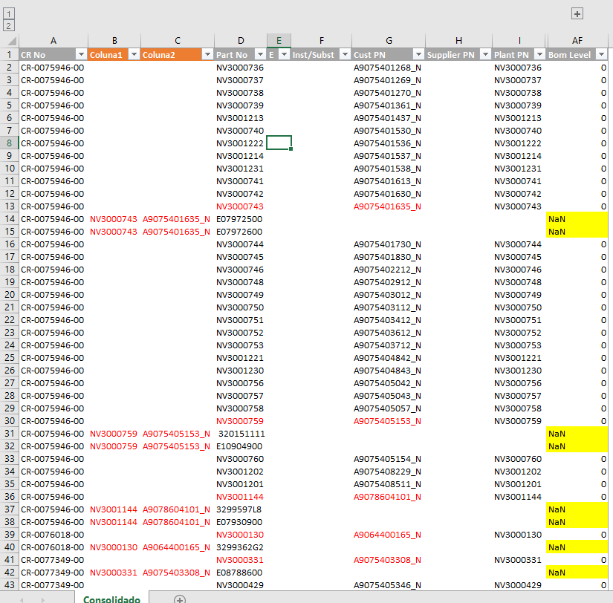This screenshot has height=603, width=613.
Task: Select the Consolidado sheet tab
Action: point(111,599)
